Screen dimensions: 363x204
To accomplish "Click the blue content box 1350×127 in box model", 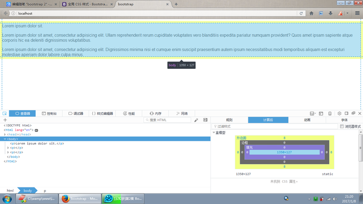I will pos(284,152).
